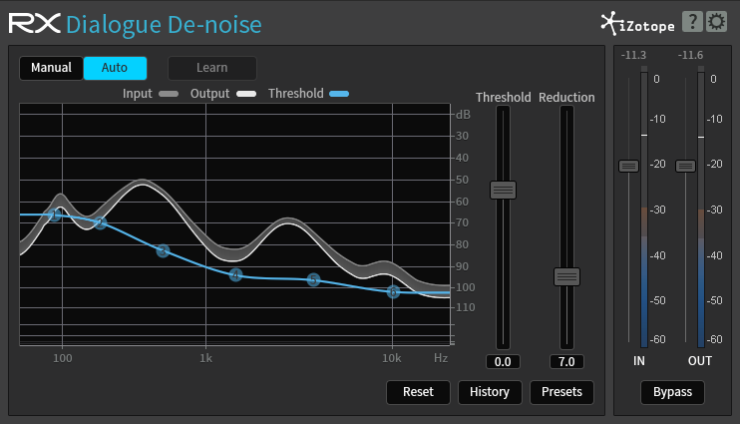This screenshot has width=740, height=424.
Task: Click the iZotope logo
Action: tap(637, 23)
